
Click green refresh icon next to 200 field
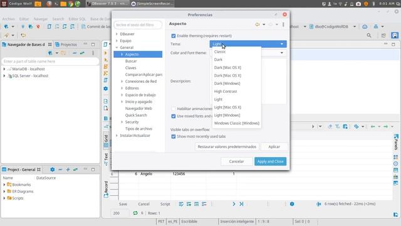pos(135,213)
